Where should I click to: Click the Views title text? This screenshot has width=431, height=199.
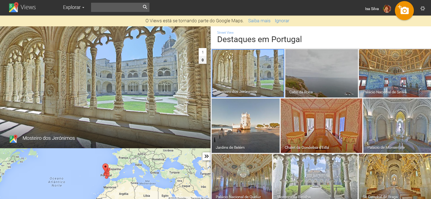click(28, 7)
